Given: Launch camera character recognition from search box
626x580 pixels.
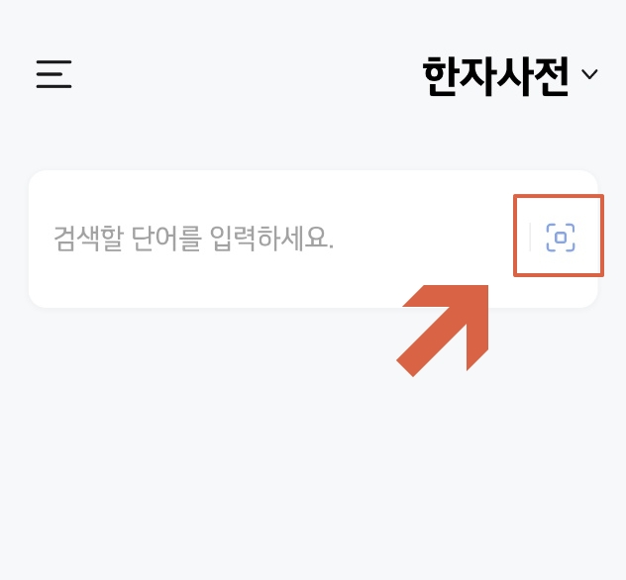Looking at the screenshot, I should 561,238.
